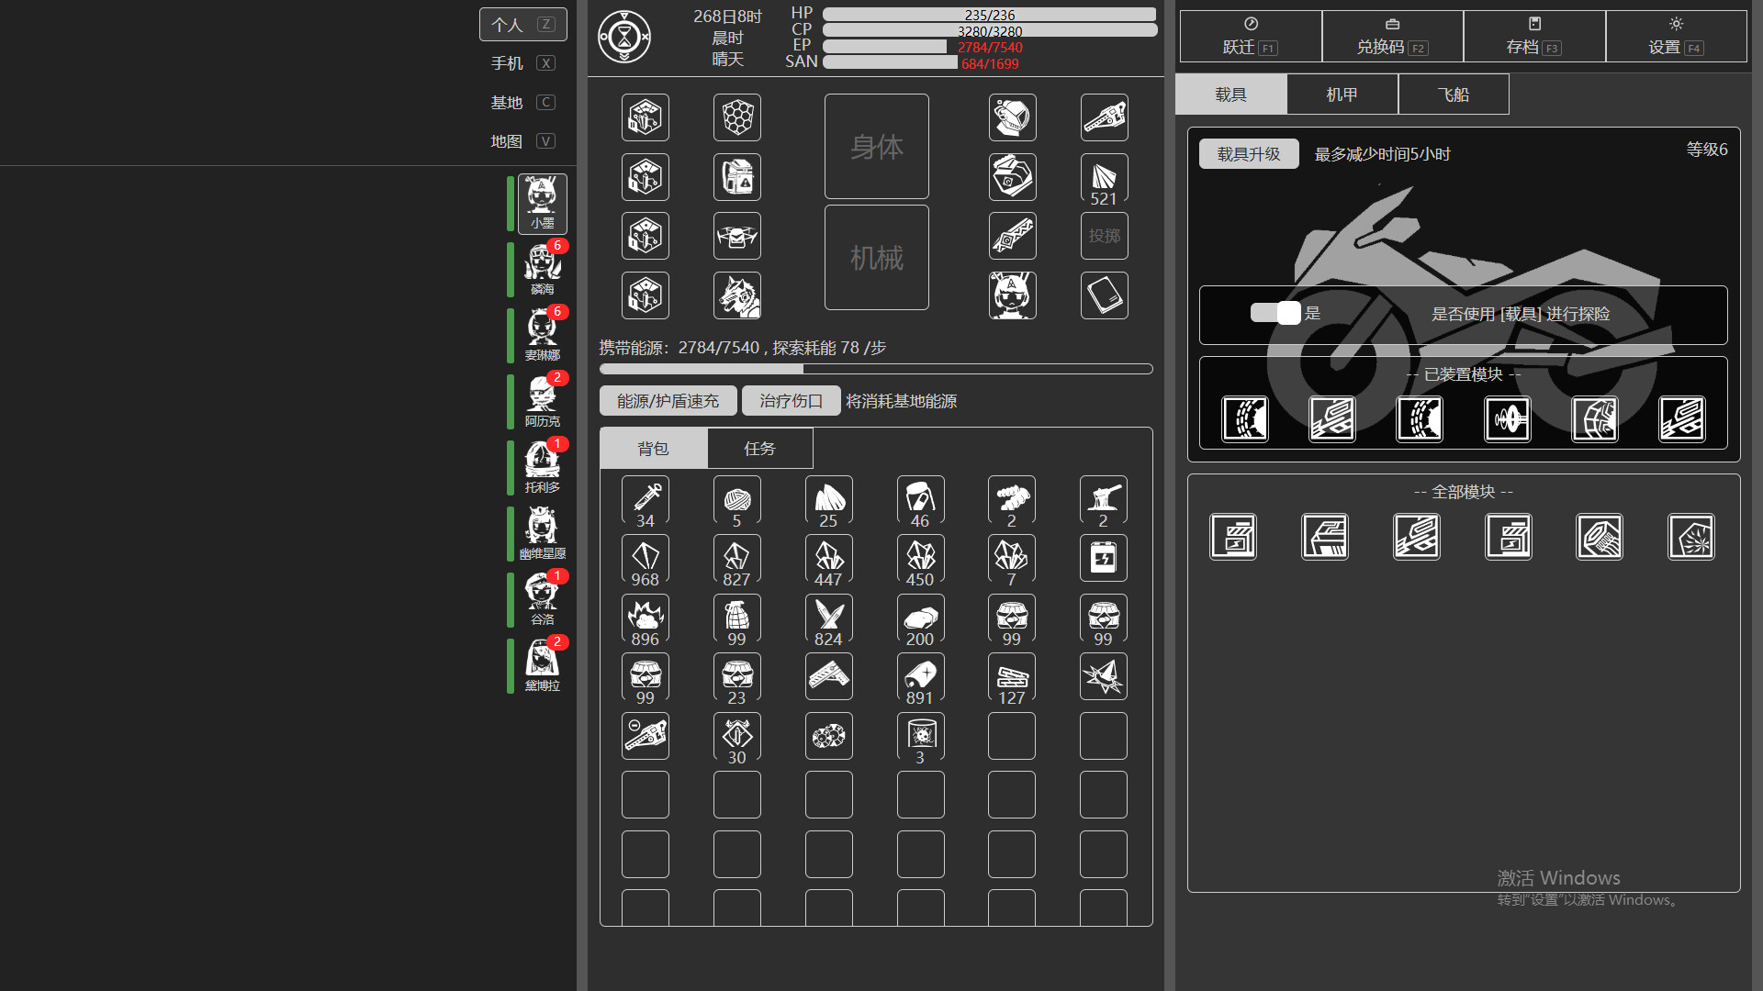The height and width of the screenshot is (991, 1763).
Task: Click 跃迁 button
Action: pos(1251,36)
